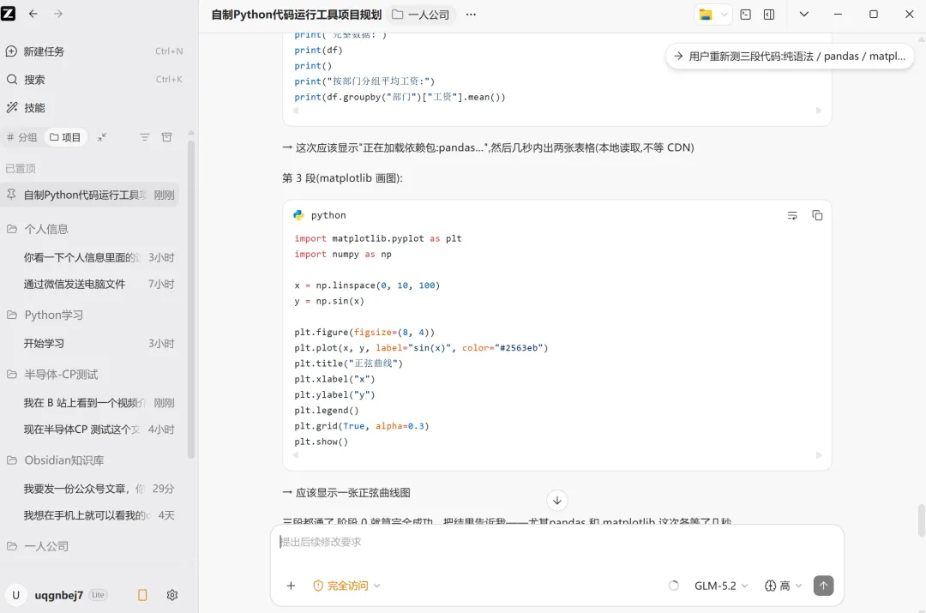The height and width of the screenshot is (613, 926).
Task: Go back with the left arrow
Action: click(x=33, y=14)
